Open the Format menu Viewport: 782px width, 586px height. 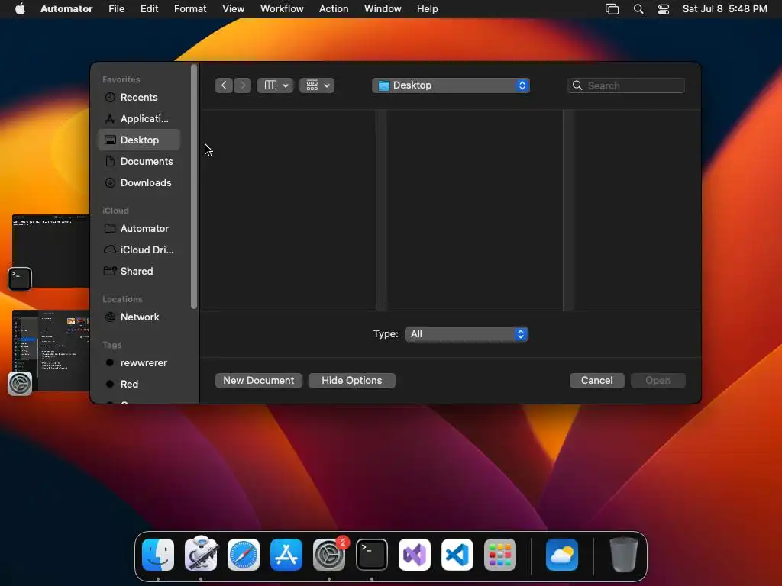190,9
